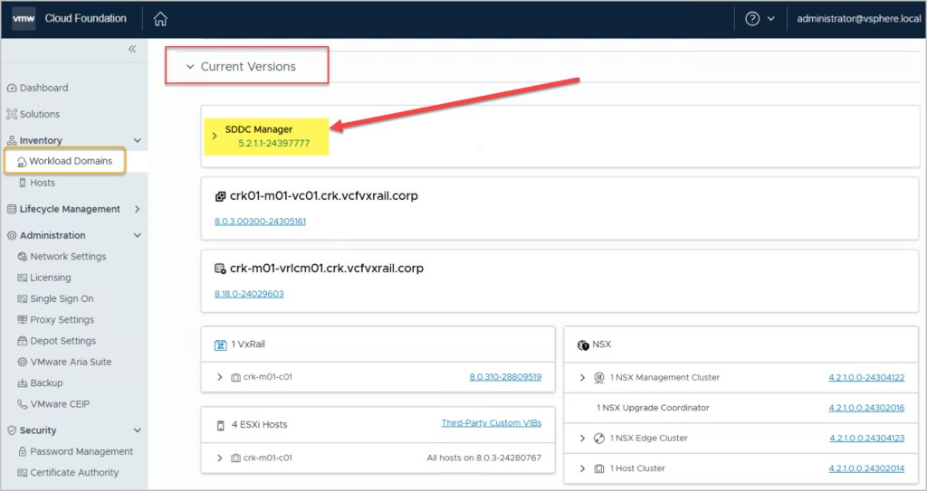
Task: Expand the NSX Edge Cluster row
Action: pos(582,439)
